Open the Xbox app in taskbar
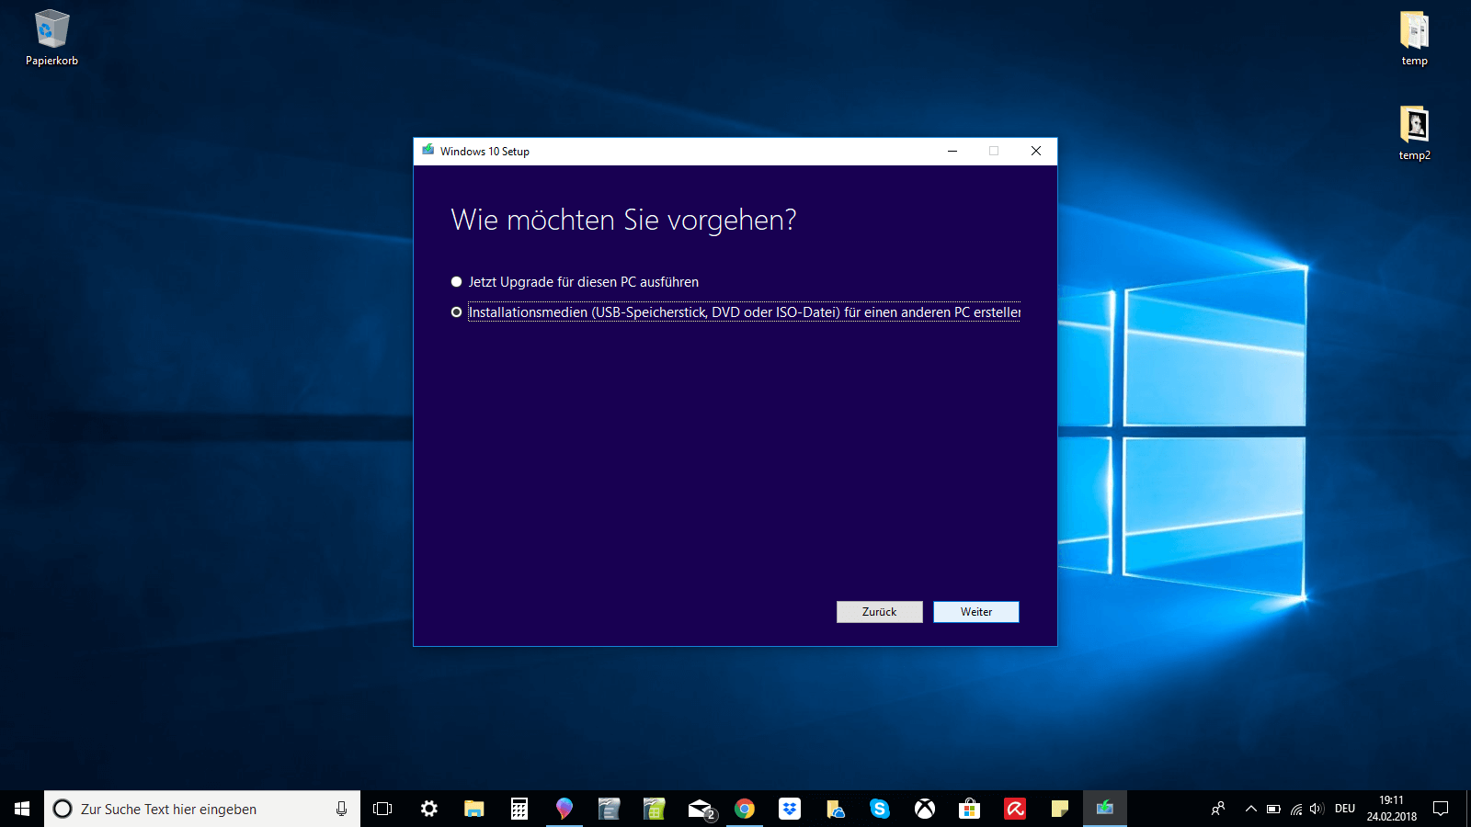 click(x=925, y=809)
